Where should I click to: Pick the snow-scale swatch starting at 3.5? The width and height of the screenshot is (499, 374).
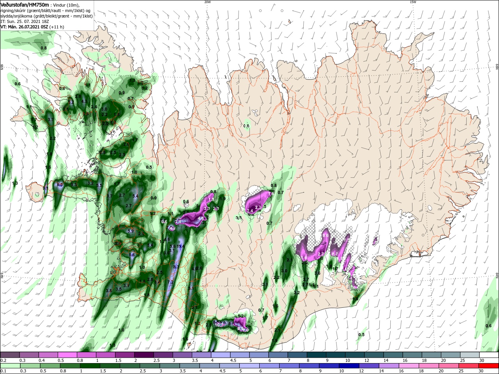(201, 355)
